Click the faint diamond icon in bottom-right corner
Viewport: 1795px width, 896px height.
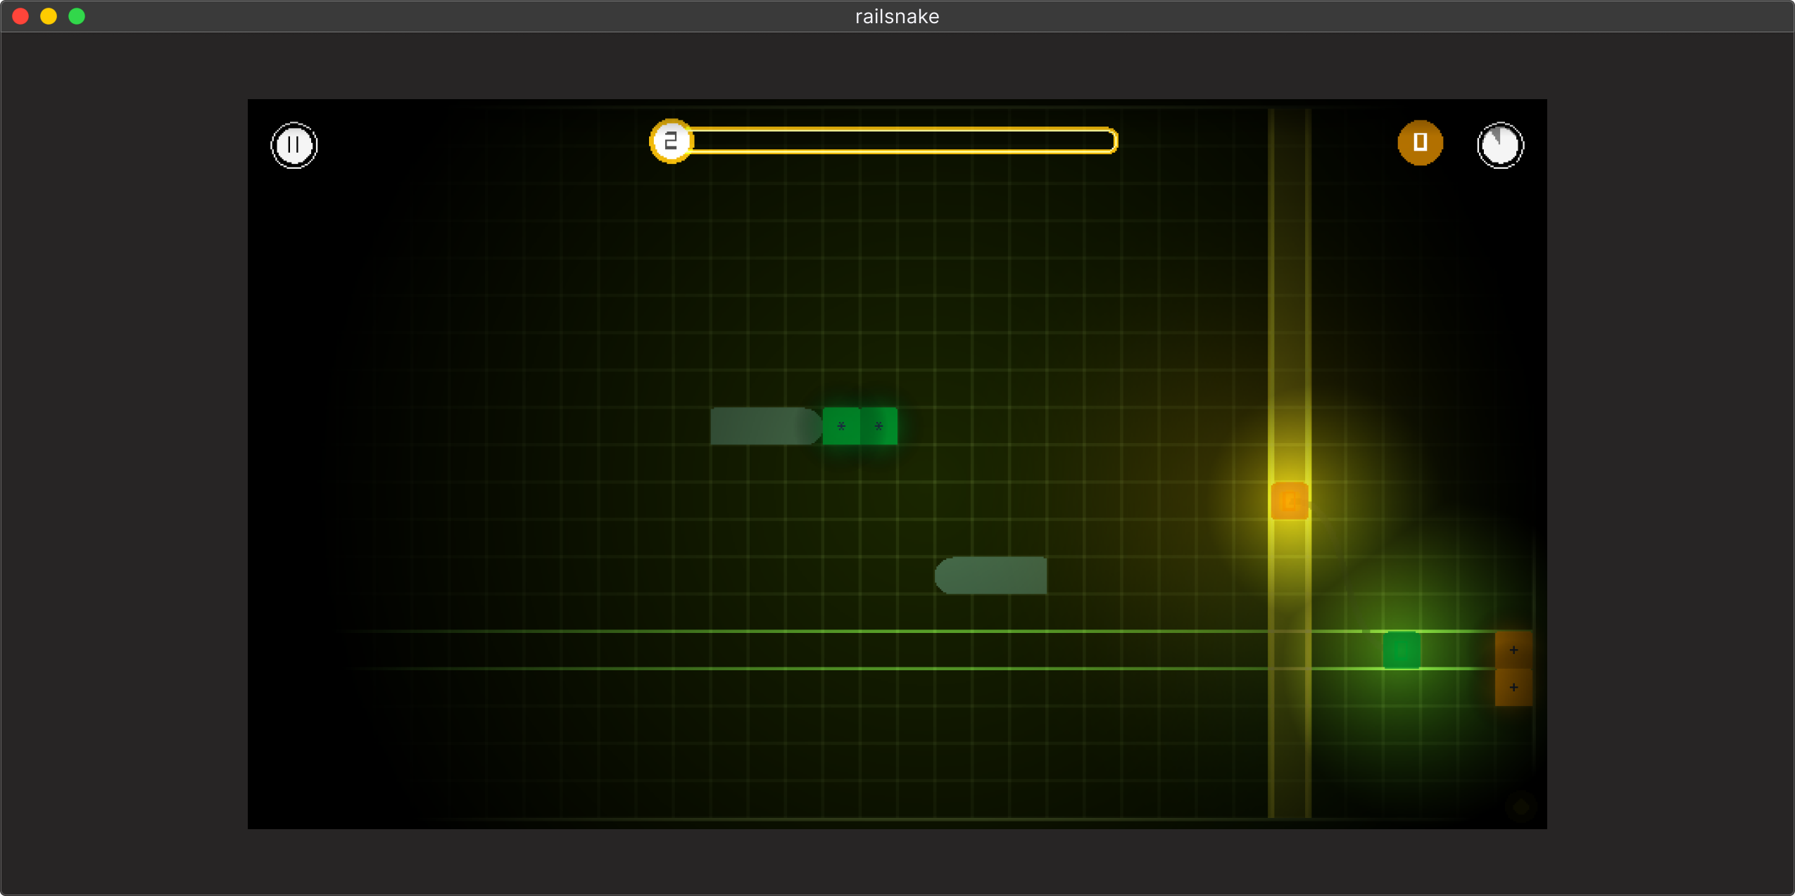coord(1520,807)
